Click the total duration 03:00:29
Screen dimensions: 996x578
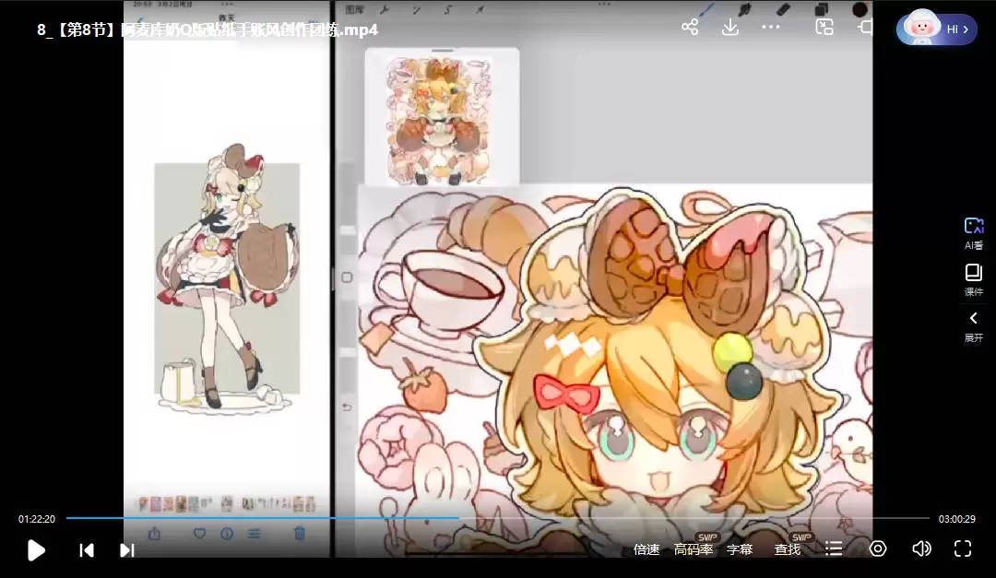click(x=956, y=519)
